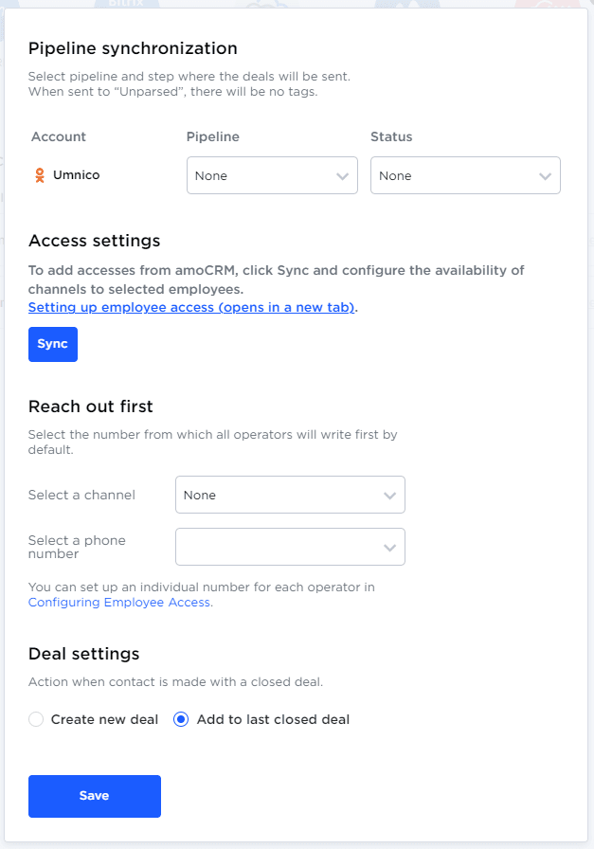Click the Umnico account name
The height and width of the screenshot is (849, 594).
coord(76,175)
